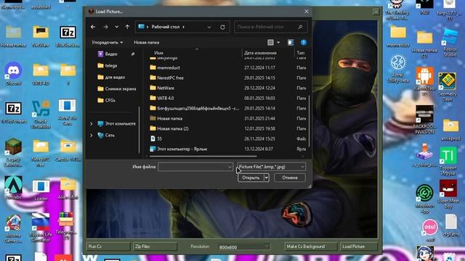The image size is (465, 261).
Task: Click Zip Files button in background window
Action: pos(155,246)
